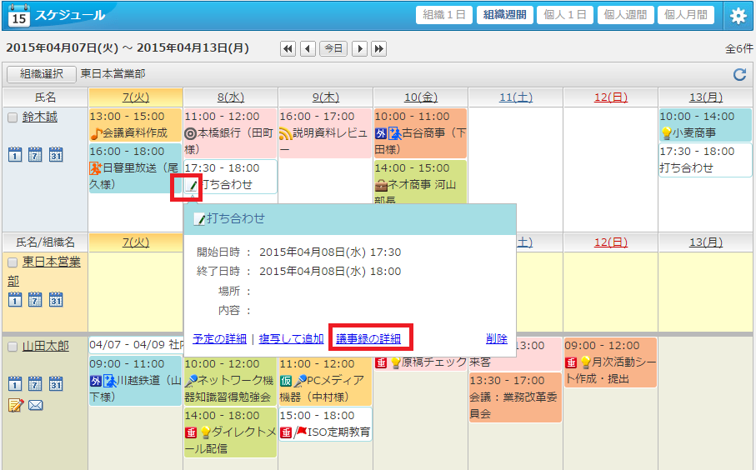756x470 pixels.
Task: Go to the next day with the single right arrow
Action: (360, 48)
